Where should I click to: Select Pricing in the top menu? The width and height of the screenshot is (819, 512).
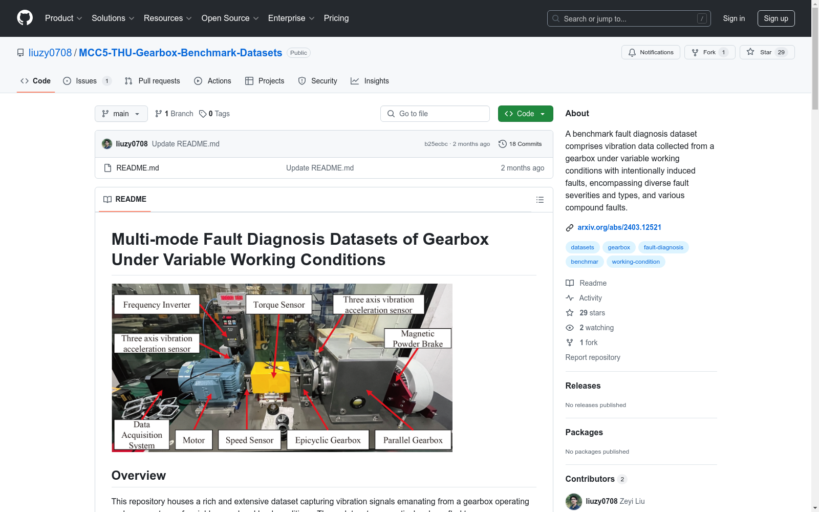pos(336,18)
